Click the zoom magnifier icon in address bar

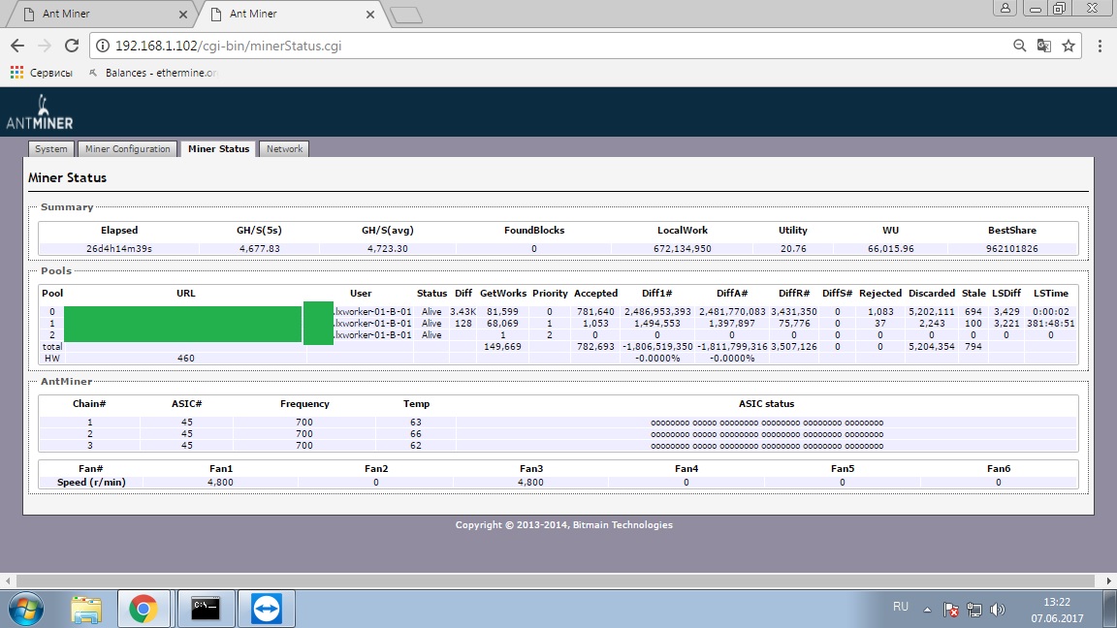coord(1019,46)
